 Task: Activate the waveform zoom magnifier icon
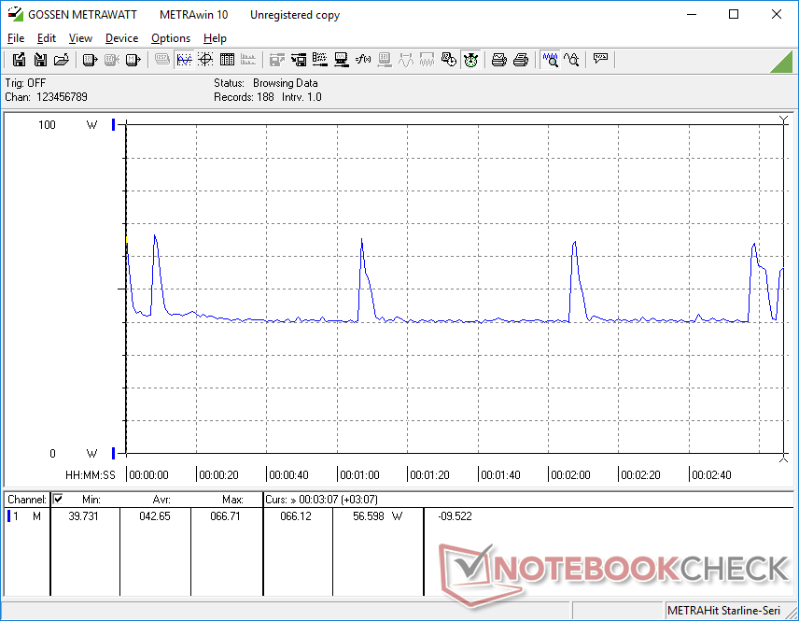click(x=550, y=60)
